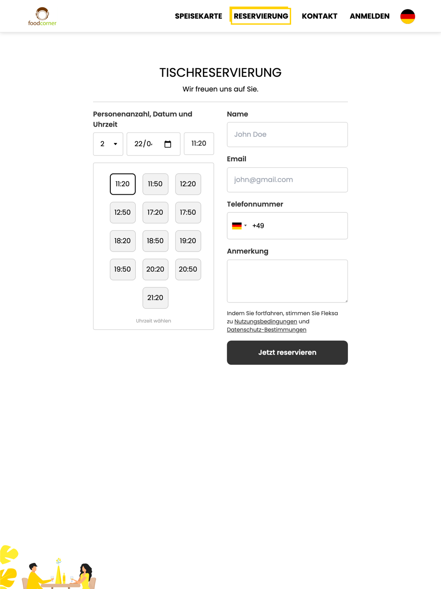This screenshot has width=441, height=589.
Task: Go to the Speisekarte menu page
Action: [x=198, y=16]
